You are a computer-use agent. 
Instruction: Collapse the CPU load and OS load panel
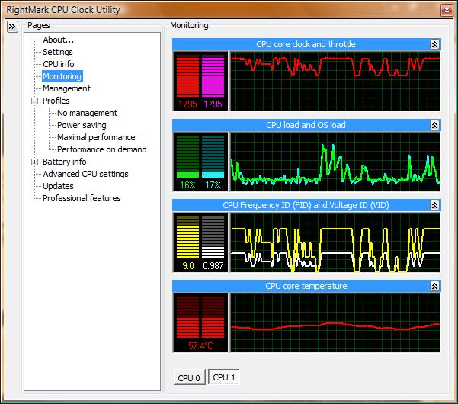pyautogui.click(x=434, y=125)
